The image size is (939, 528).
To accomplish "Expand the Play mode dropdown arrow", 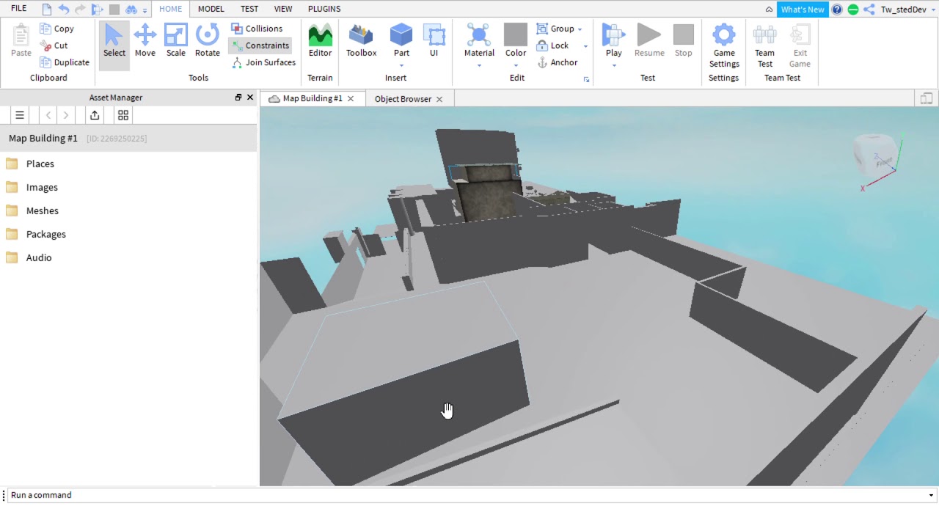I will [x=614, y=65].
